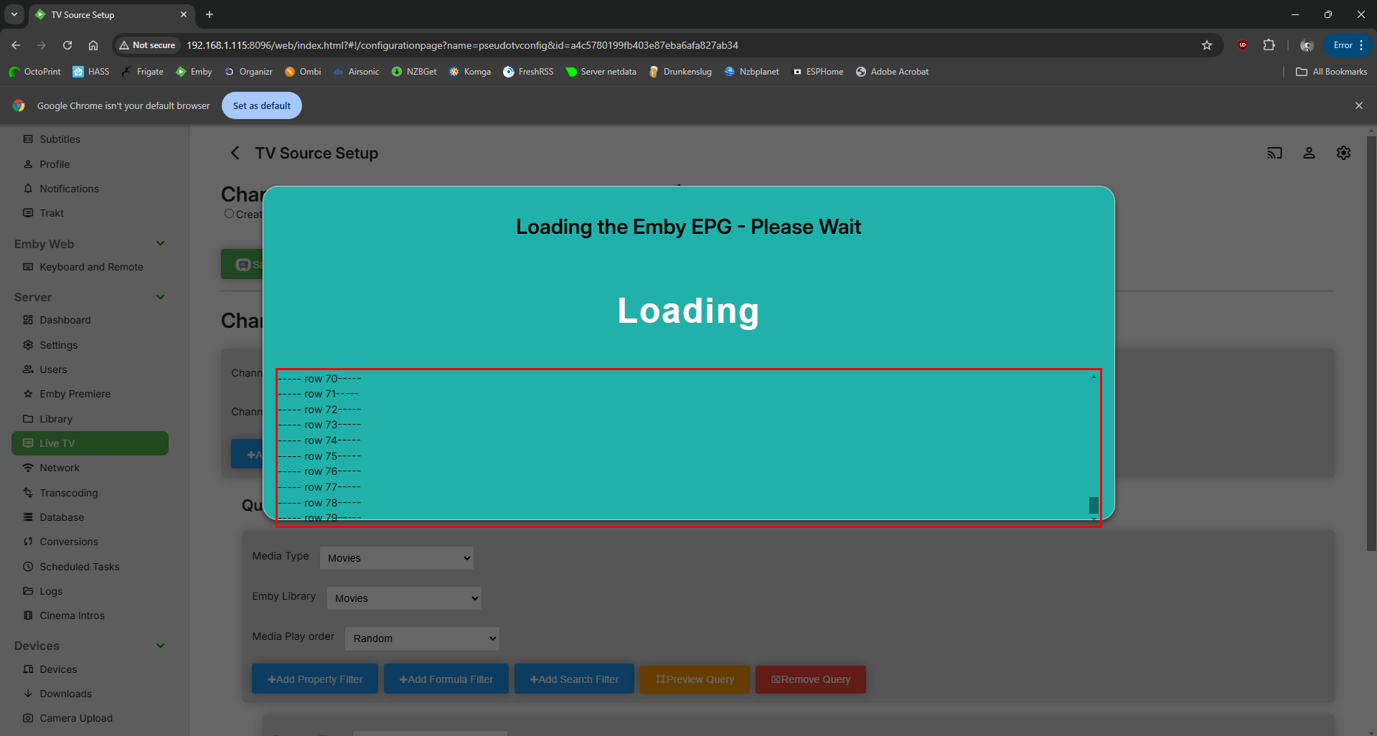Bookmark this page with the star icon
The image size is (1377, 736).
coord(1207,45)
